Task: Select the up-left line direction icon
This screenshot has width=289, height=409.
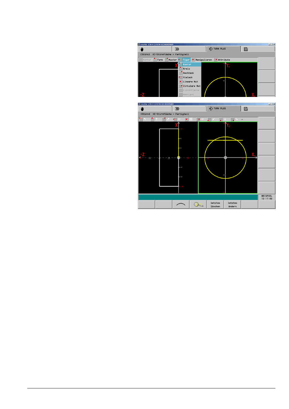Action: (143, 119)
